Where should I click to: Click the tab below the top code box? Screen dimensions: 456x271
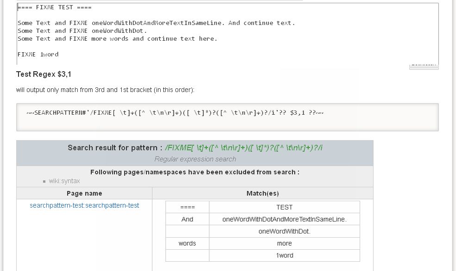[x=424, y=66]
